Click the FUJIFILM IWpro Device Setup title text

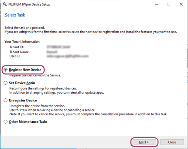[29, 4]
